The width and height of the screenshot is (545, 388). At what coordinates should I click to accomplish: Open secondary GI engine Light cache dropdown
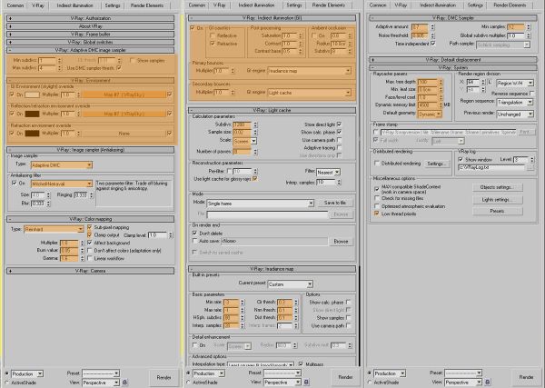(309, 93)
